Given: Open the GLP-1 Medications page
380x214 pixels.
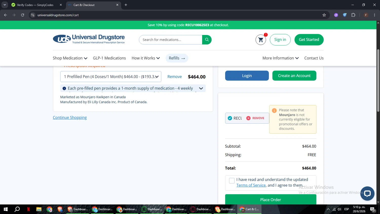Looking at the screenshot, I should coord(109,58).
